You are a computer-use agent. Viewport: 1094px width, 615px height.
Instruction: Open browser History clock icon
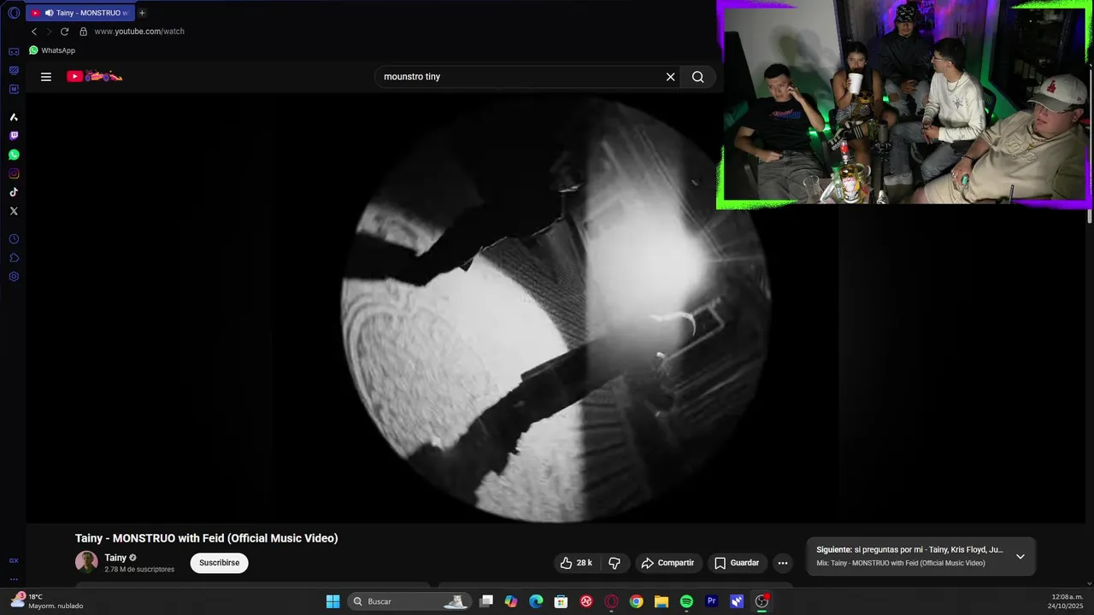(x=14, y=239)
